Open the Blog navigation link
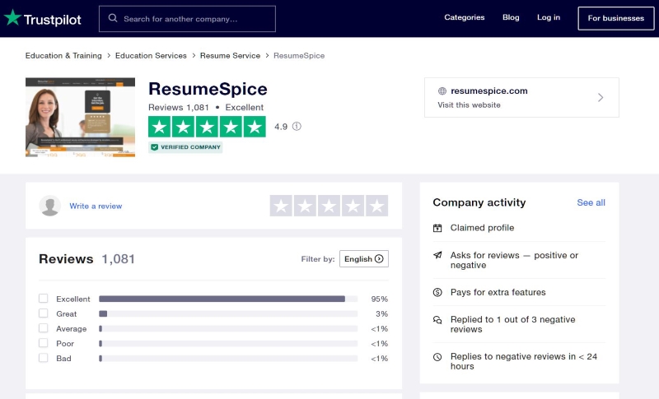Screen dimensions: 659x399 (511, 17)
